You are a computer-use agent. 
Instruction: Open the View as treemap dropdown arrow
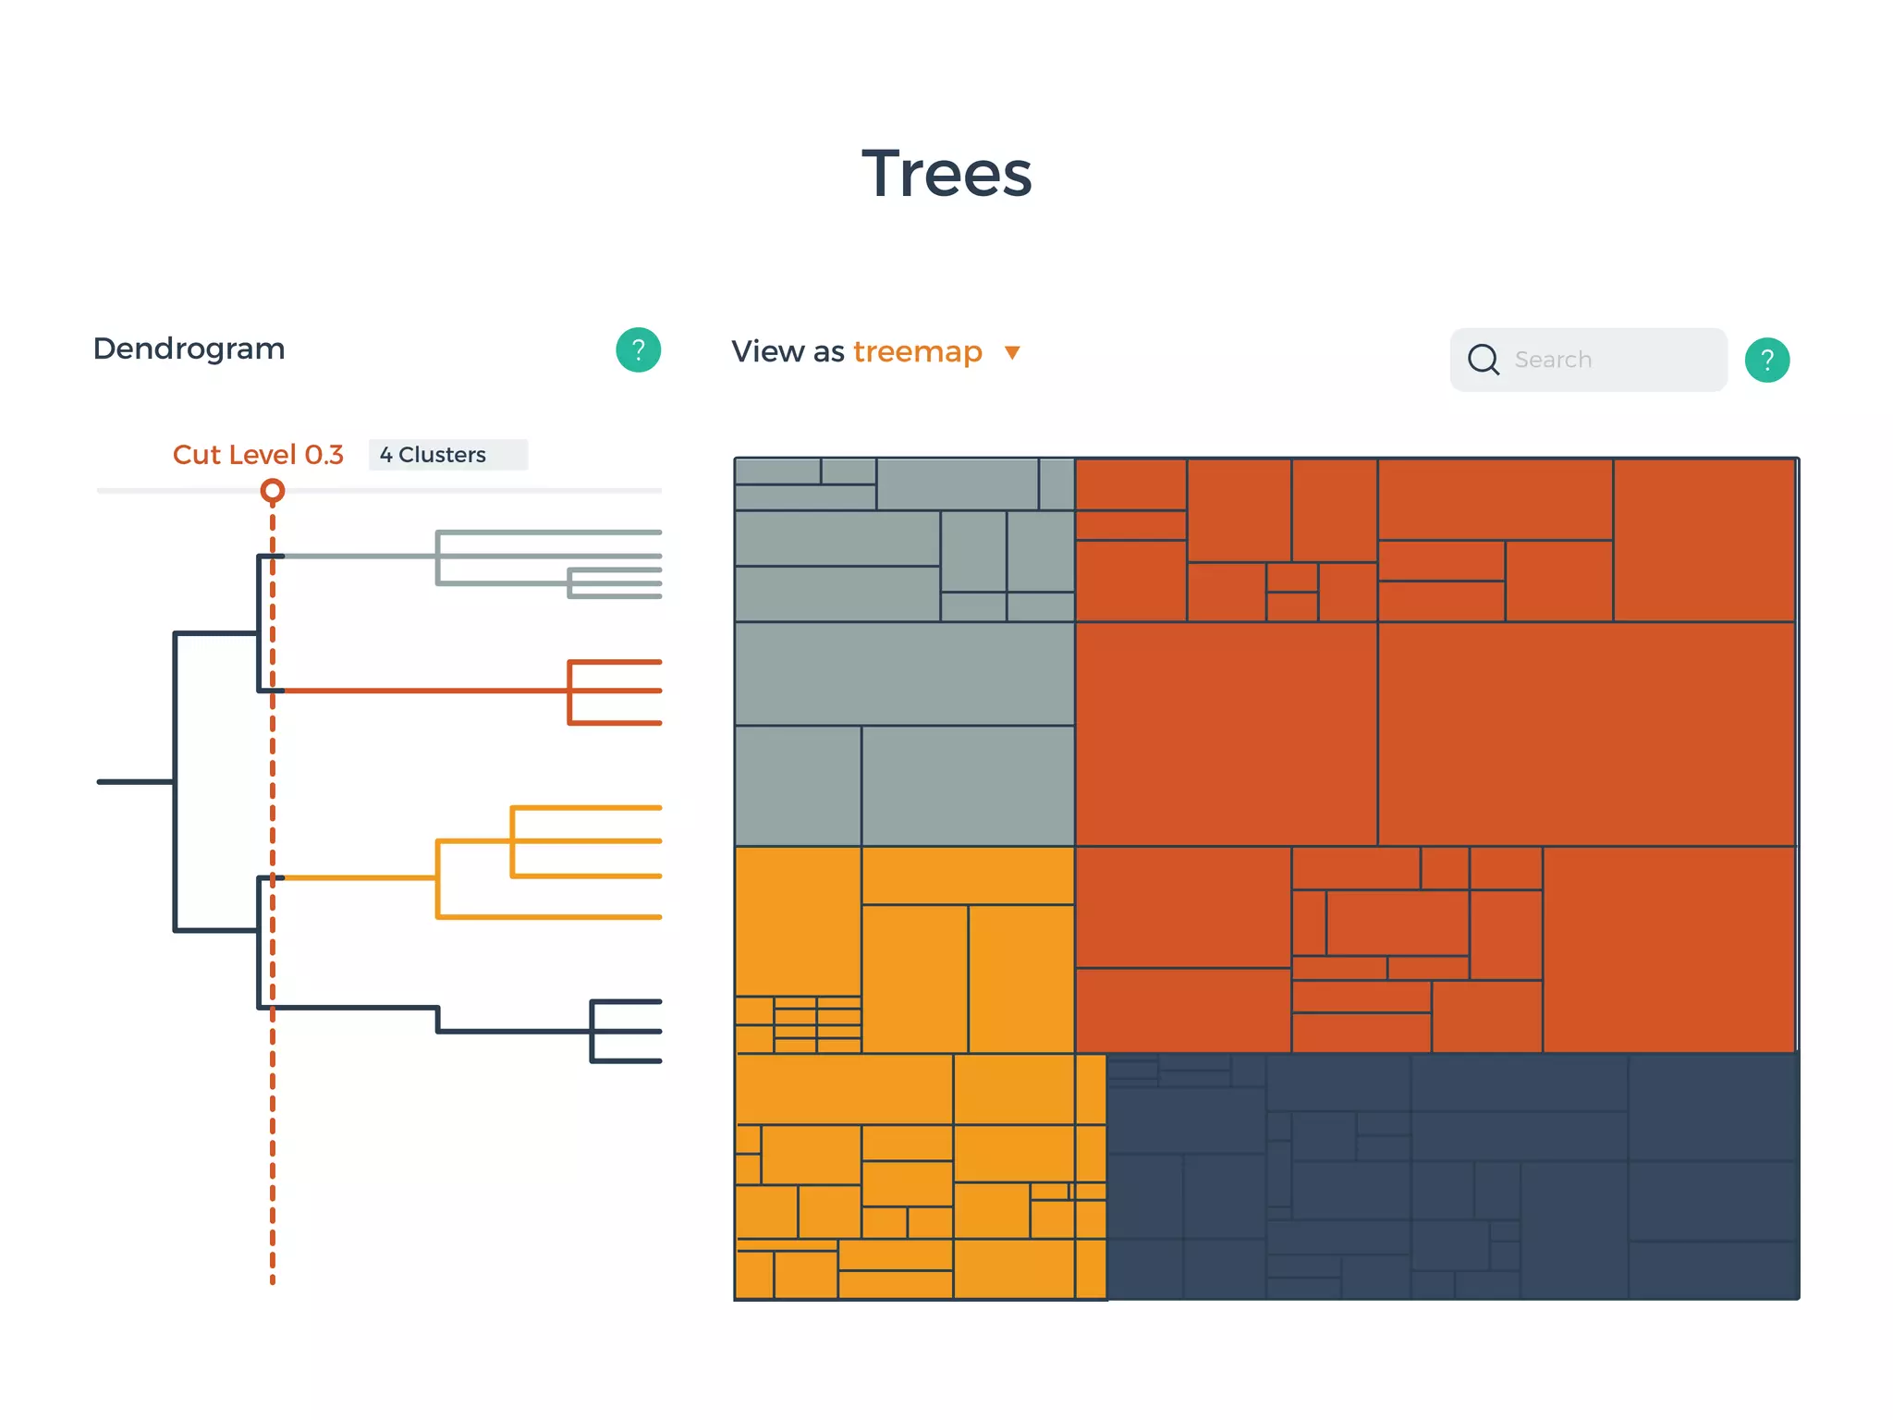point(1012,352)
